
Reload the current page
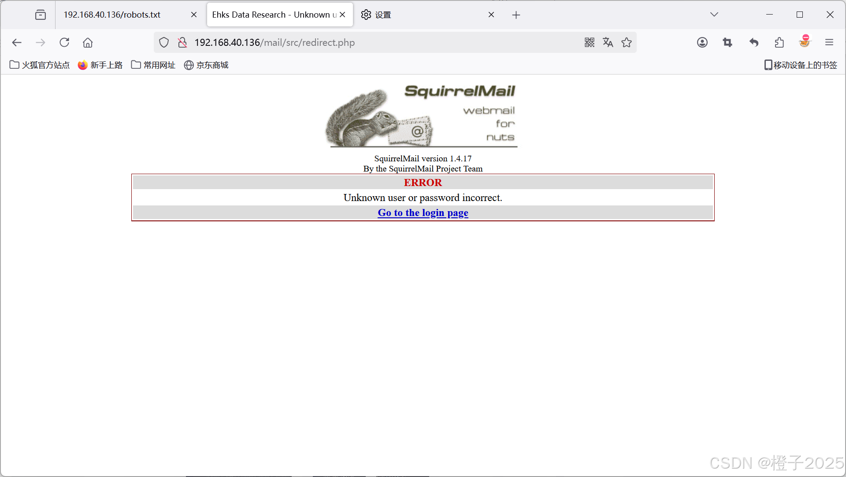[x=64, y=42]
